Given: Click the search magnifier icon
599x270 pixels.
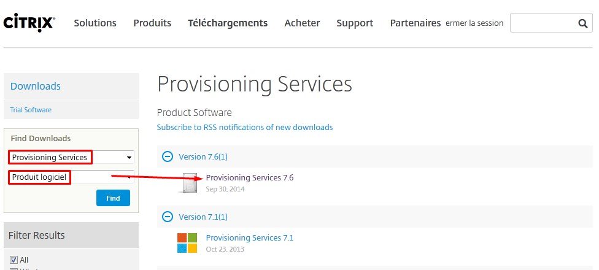Looking at the screenshot, I should pyautogui.click(x=582, y=23).
